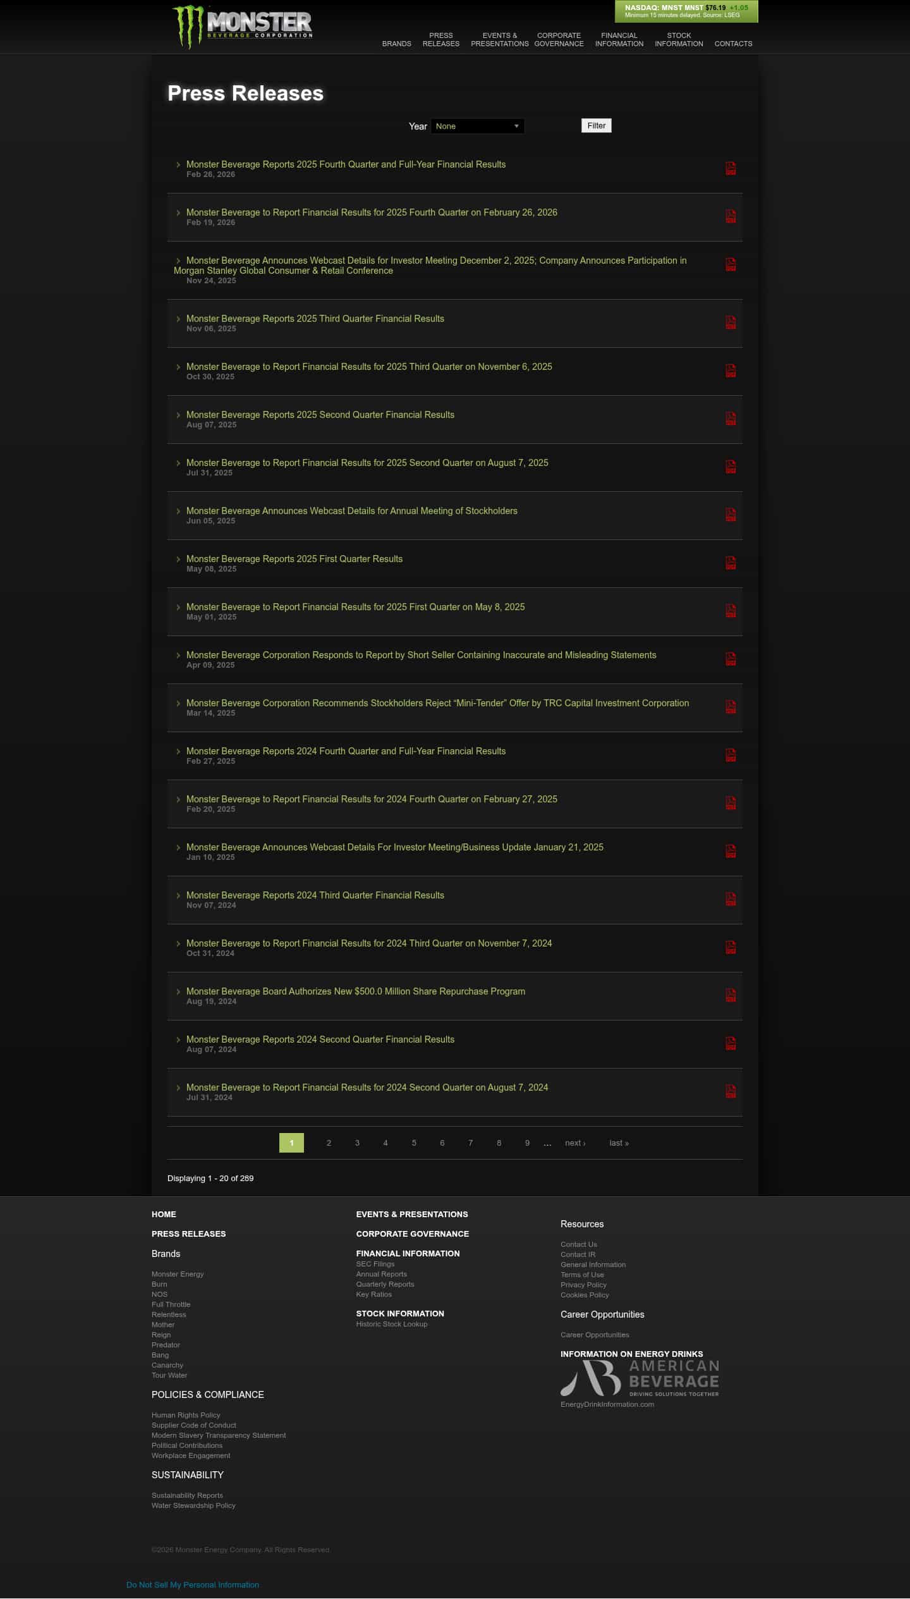Open Stock Information top navigation item
The width and height of the screenshot is (910, 1599).
[x=679, y=40]
